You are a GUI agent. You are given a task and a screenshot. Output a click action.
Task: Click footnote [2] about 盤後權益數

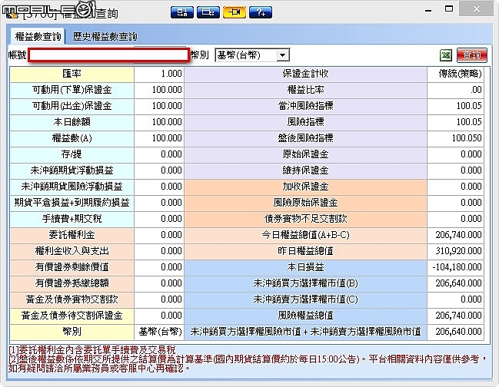(248, 364)
